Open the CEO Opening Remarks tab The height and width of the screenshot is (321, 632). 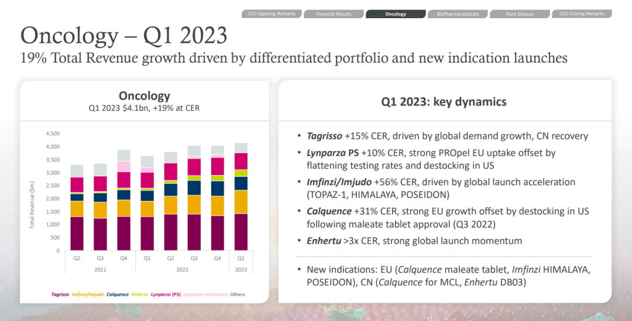tap(272, 13)
